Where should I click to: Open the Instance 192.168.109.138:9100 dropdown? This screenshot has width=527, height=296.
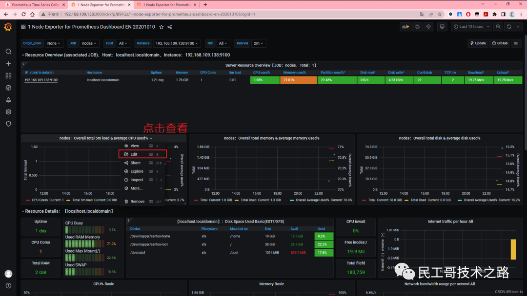(x=177, y=43)
